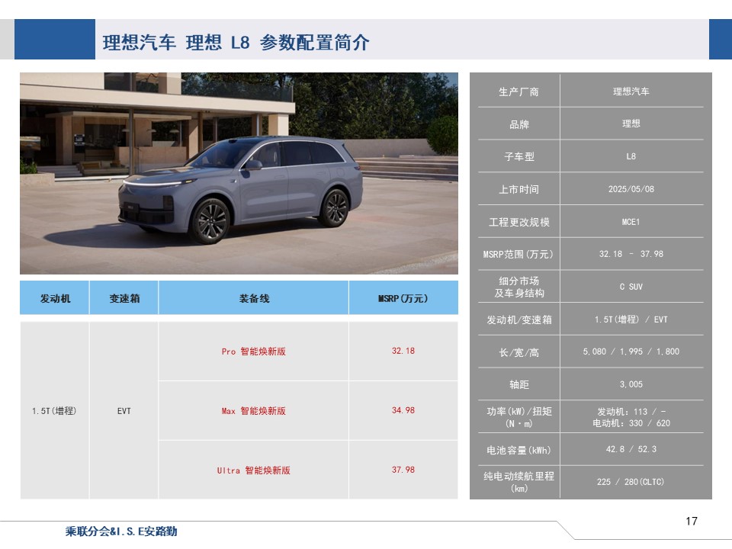
Task: Select the "L8" value in the 子车型 row
Action: [x=631, y=156]
